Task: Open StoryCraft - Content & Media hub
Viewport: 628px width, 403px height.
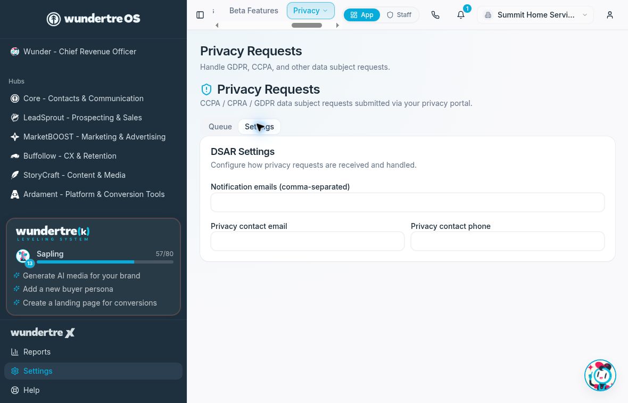Action: 93,175
